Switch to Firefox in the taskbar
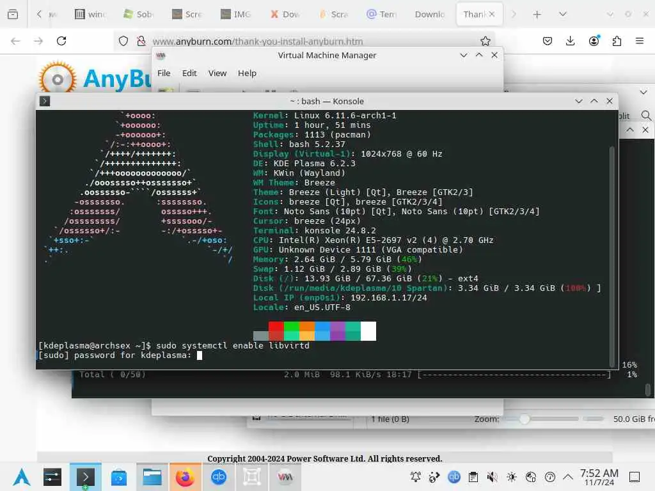The image size is (655, 491). (185, 477)
